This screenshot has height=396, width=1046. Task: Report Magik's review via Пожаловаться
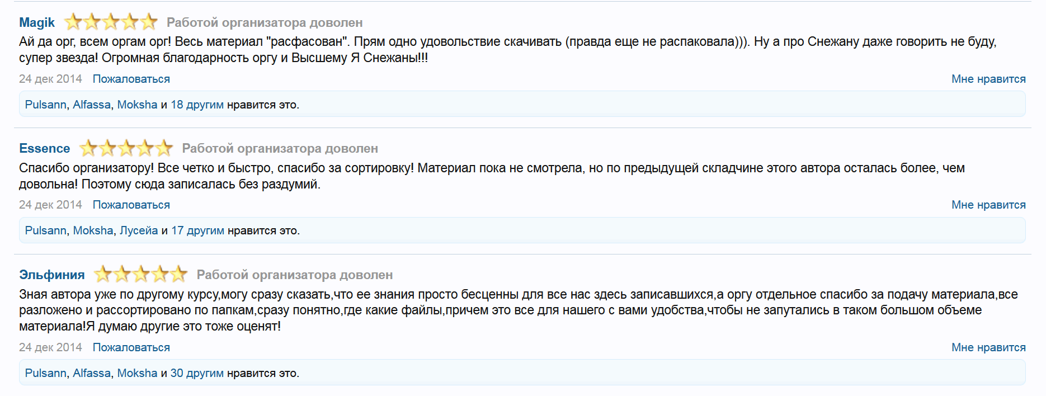[x=131, y=79]
